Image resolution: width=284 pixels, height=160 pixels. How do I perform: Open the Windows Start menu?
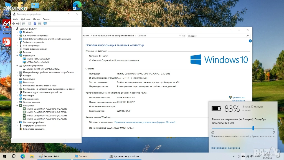point(4,156)
